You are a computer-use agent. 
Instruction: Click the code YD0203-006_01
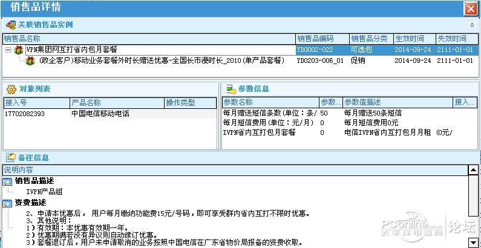click(x=320, y=60)
